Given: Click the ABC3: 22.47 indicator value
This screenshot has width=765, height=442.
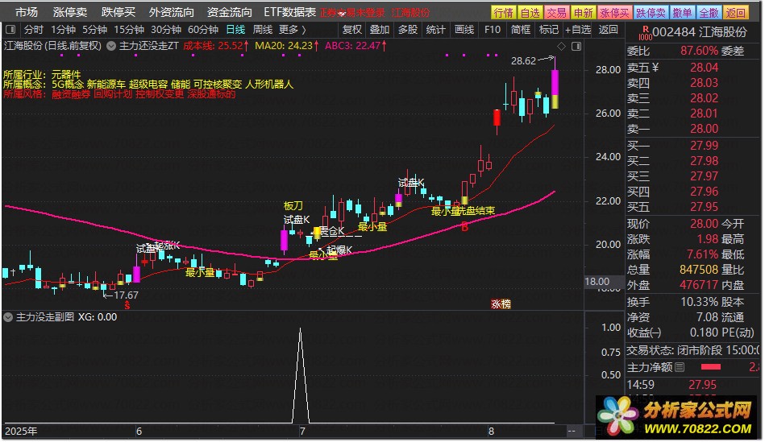Looking at the screenshot, I should [x=356, y=47].
